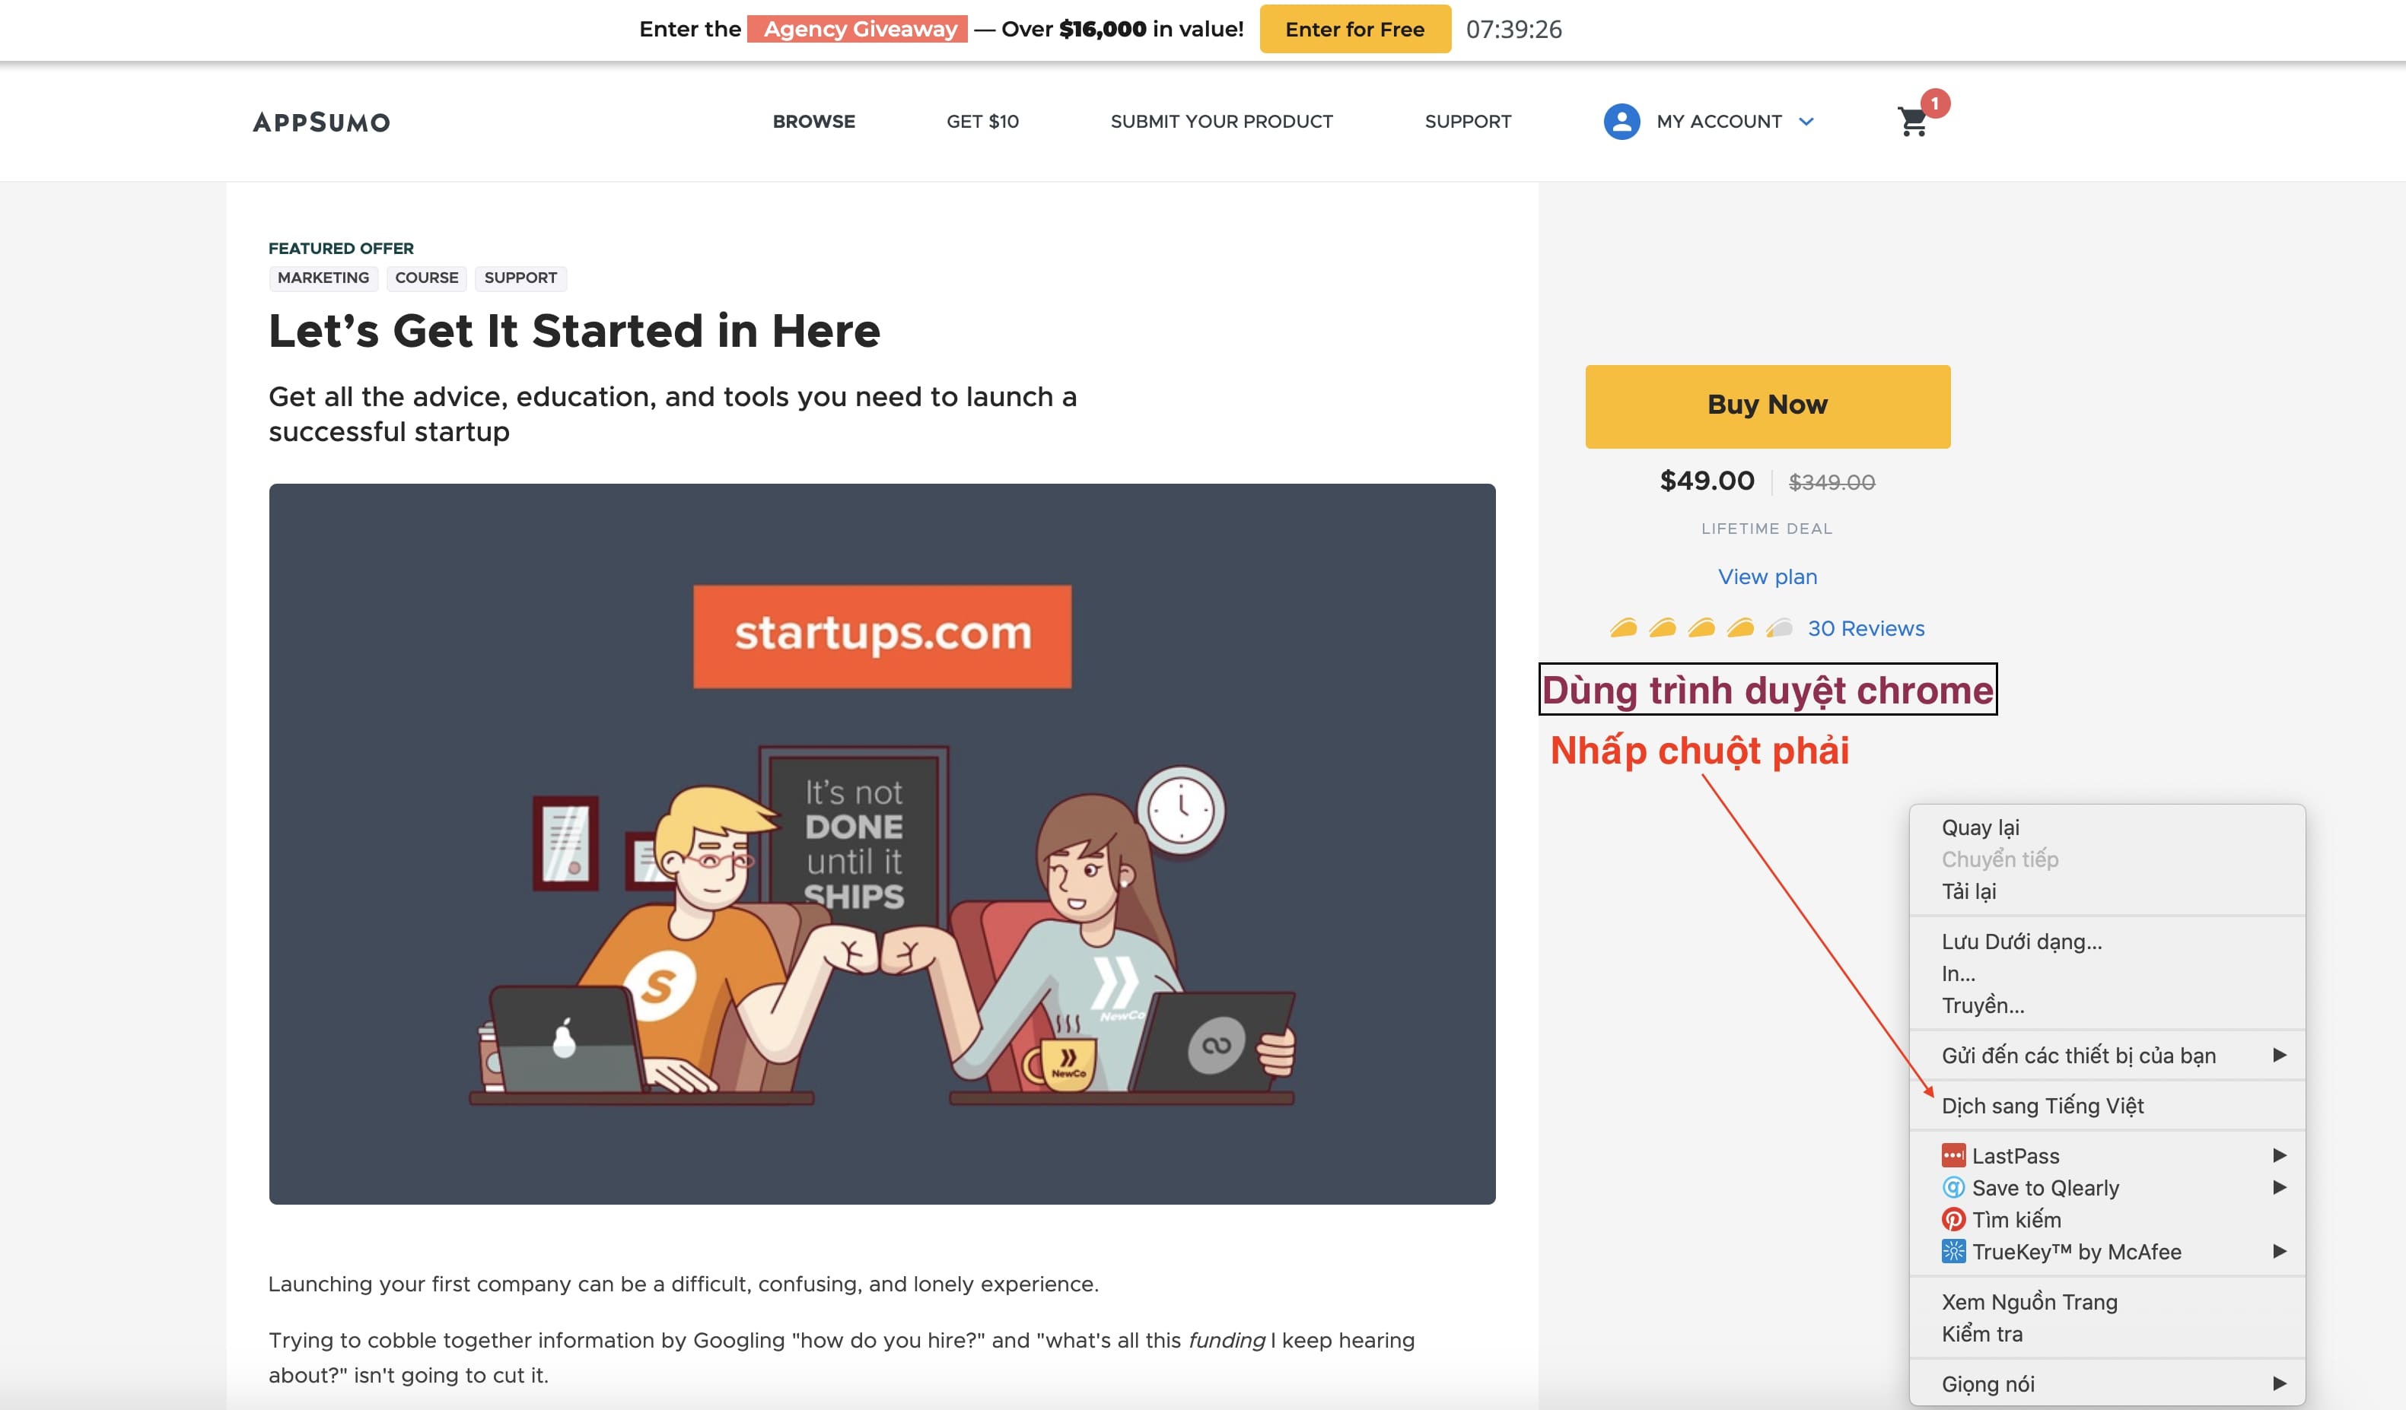
Task: Click the View plan link
Action: point(1768,576)
